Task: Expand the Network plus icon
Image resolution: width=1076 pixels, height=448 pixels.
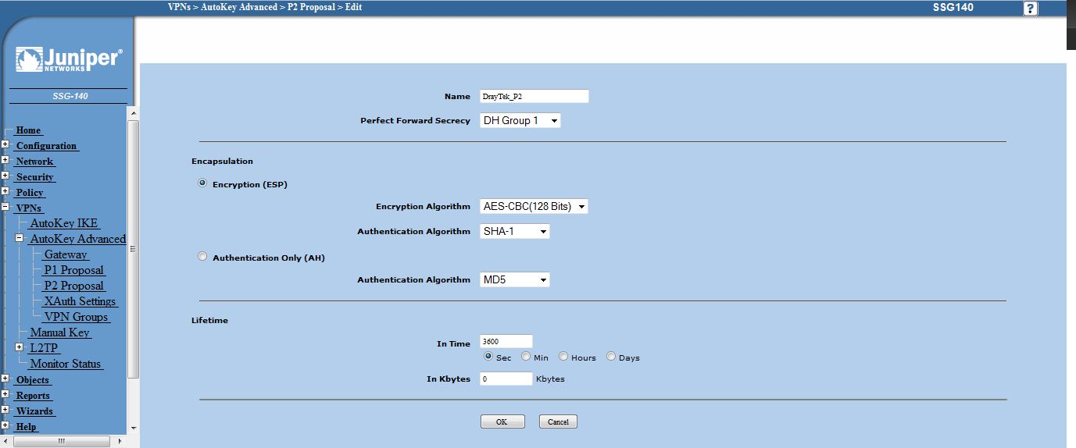Action: coord(5,161)
